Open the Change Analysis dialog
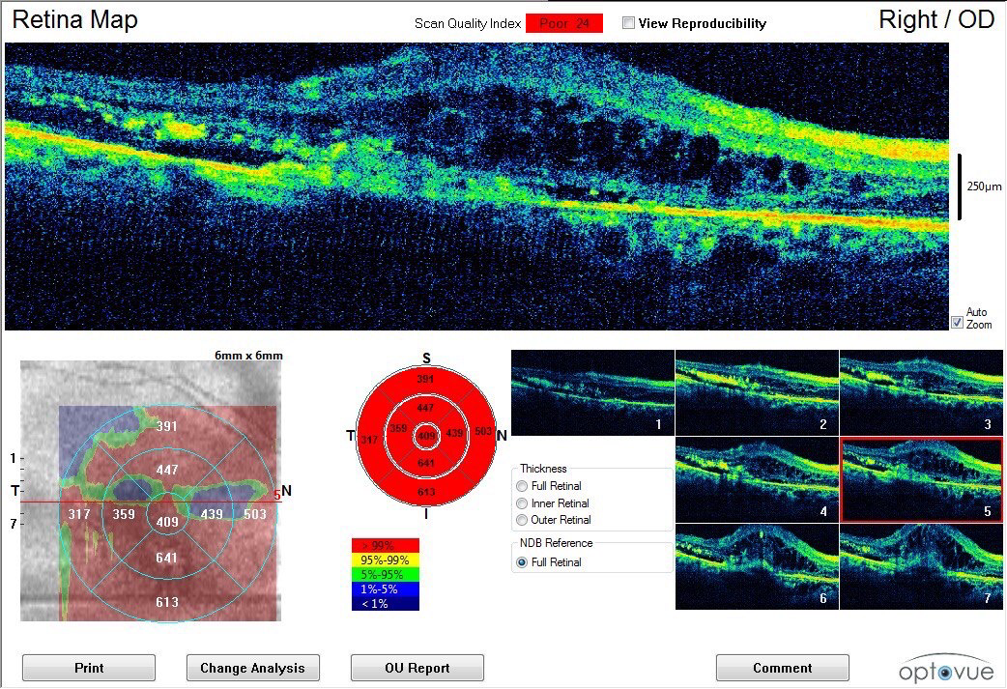This screenshot has width=1007, height=689. (x=252, y=667)
